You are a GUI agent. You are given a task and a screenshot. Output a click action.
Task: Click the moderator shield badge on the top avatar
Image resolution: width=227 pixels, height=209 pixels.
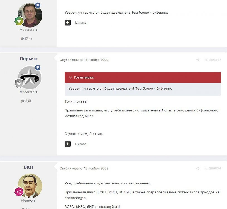[38, 5]
